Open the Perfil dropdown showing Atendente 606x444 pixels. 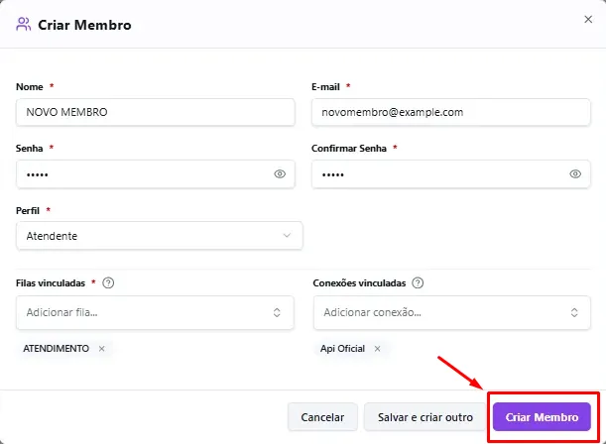click(x=160, y=236)
